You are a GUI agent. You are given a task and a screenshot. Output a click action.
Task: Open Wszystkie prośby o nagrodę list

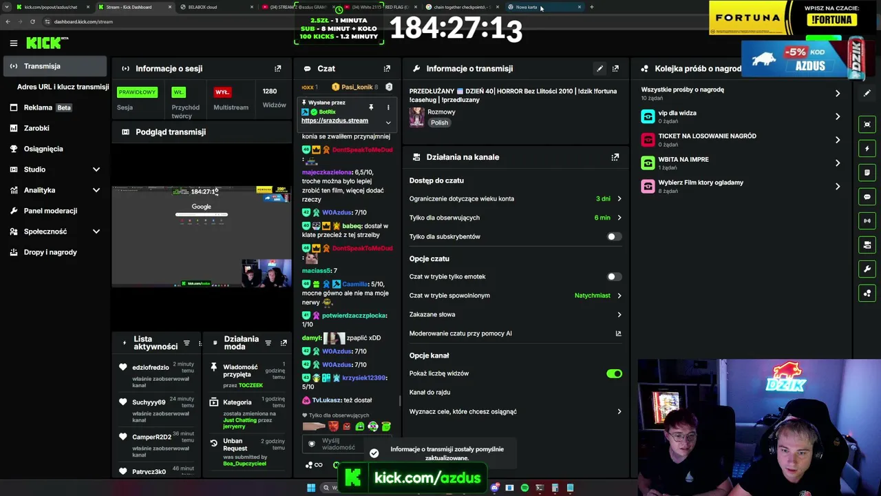[741, 93]
